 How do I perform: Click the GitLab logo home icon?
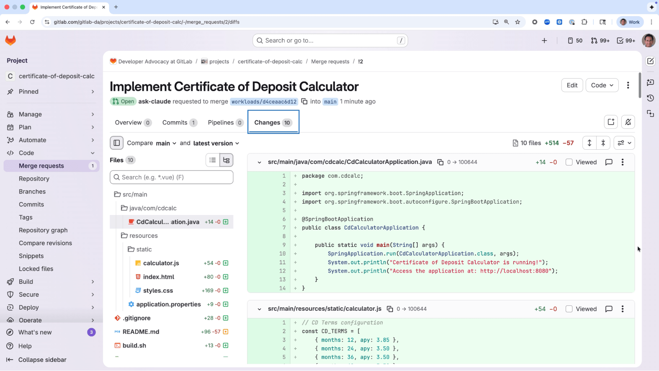pos(11,41)
